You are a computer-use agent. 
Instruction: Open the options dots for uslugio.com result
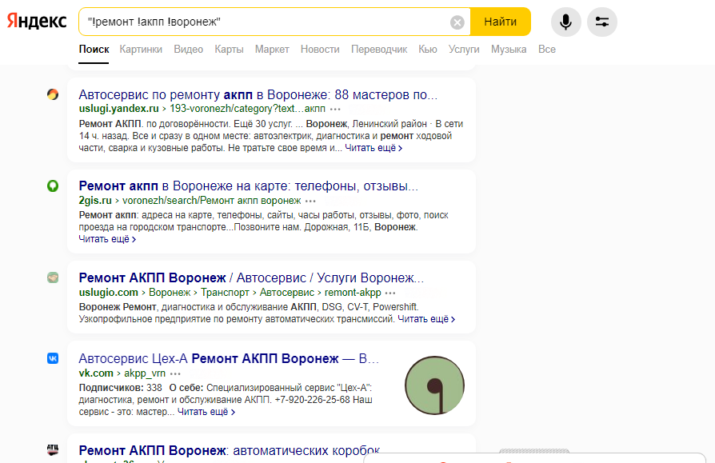coord(390,293)
